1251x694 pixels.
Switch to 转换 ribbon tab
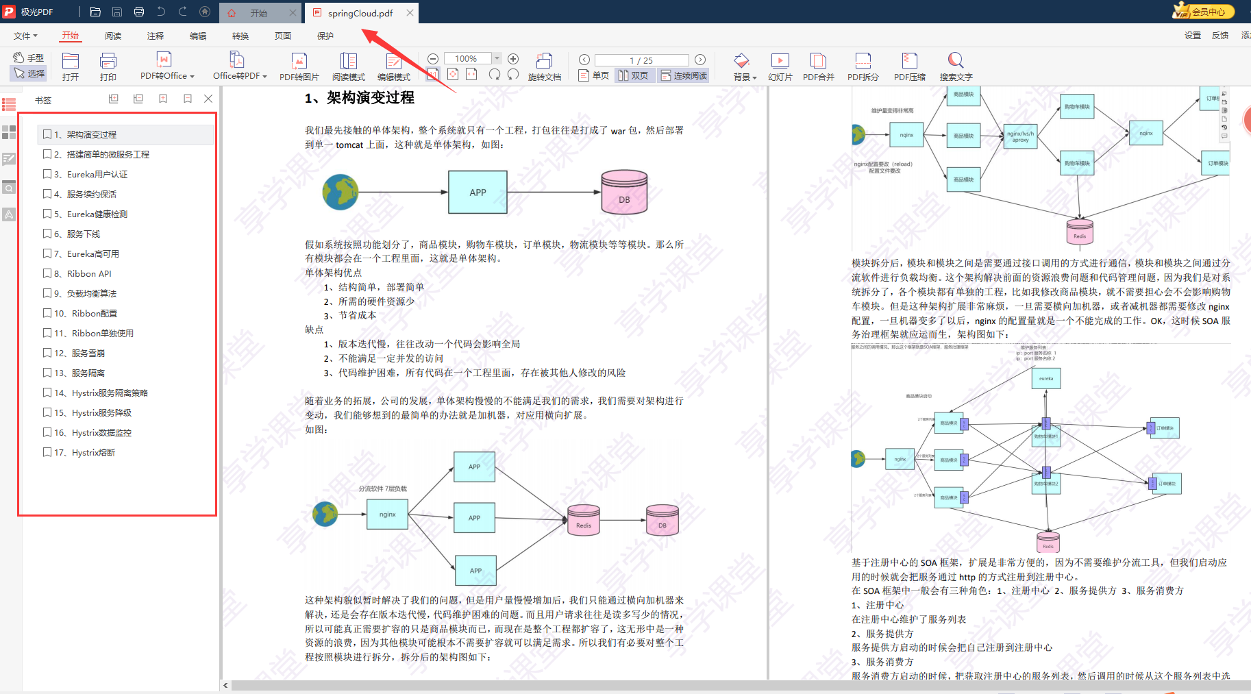240,36
